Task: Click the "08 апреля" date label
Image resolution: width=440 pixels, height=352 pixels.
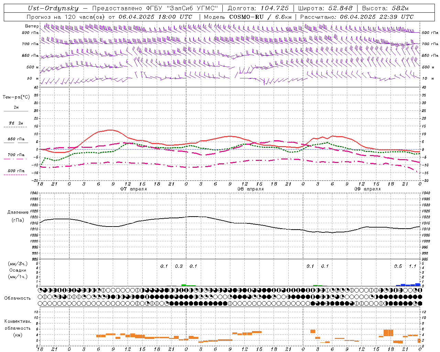Action: point(251,189)
